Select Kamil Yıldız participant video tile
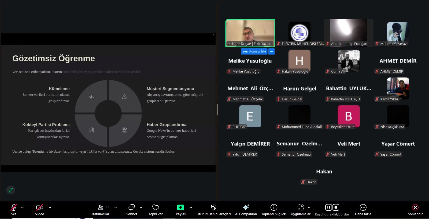Image resolution: width=429 pixels, height=219 pixels. [x=398, y=89]
